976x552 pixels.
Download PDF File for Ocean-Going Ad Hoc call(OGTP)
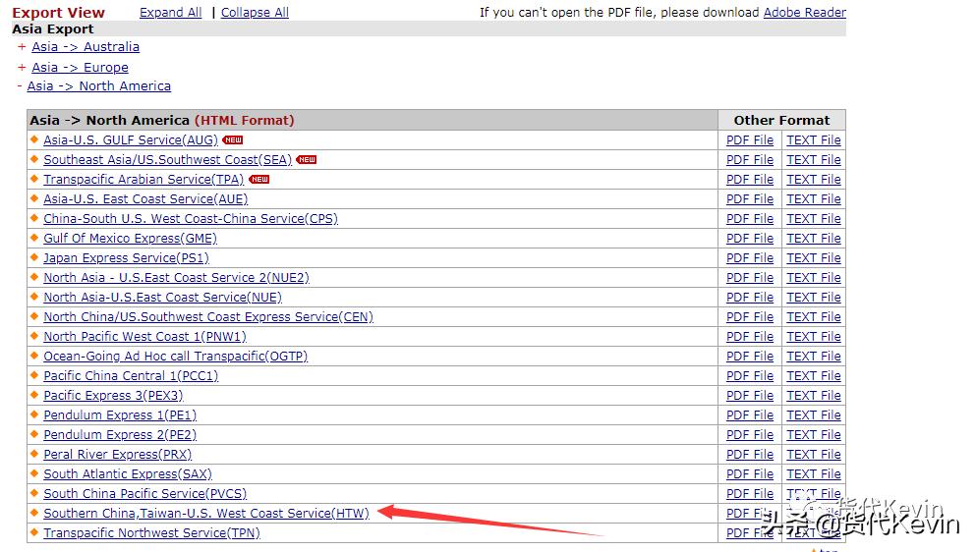point(749,356)
